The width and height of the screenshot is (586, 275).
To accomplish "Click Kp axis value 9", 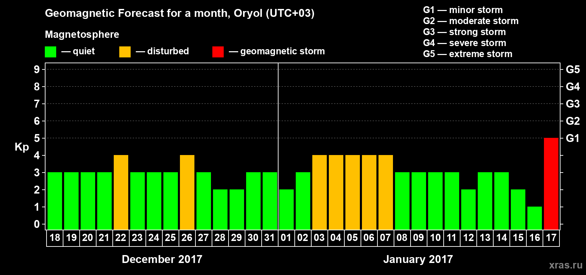I will click(x=37, y=69).
